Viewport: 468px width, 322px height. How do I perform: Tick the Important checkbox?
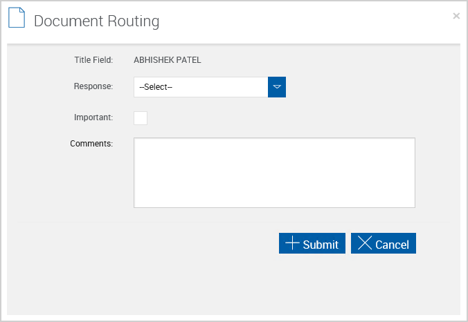point(141,118)
